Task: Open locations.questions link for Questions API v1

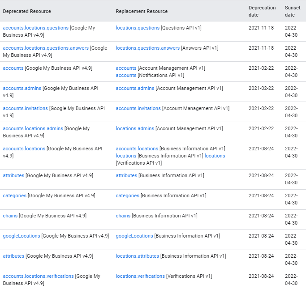Action: click(x=138, y=28)
